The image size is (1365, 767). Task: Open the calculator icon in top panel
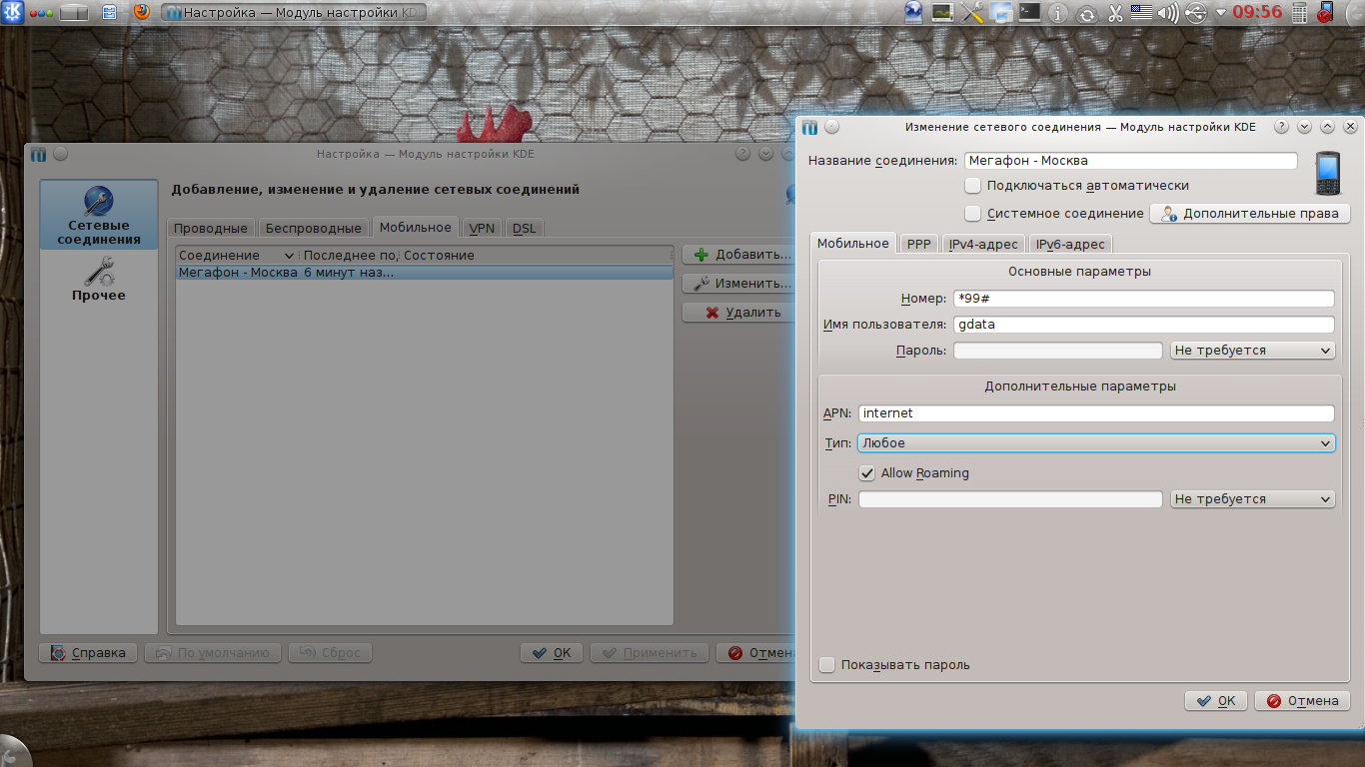(1300, 13)
